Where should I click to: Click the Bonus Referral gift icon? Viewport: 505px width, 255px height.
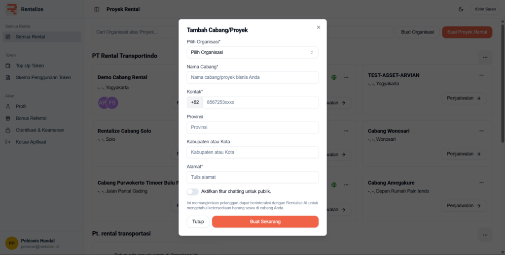click(8, 118)
